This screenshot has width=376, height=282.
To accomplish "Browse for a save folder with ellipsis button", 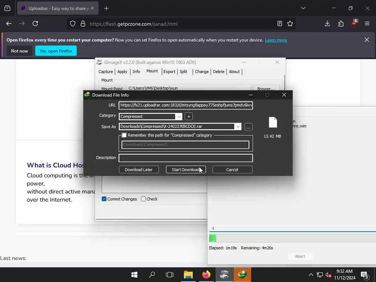I will pos(249,127).
